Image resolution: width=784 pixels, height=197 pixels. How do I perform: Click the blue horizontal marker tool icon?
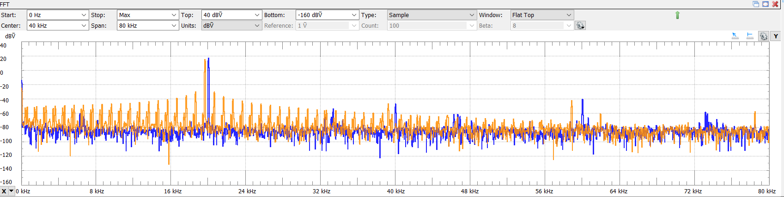coord(750,36)
